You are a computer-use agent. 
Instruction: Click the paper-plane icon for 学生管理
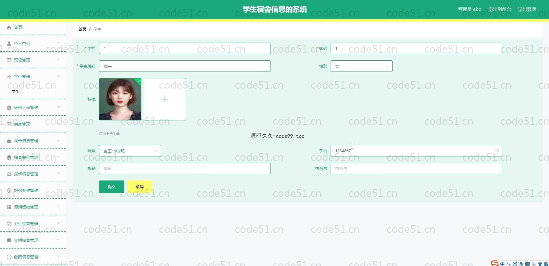[x=9, y=77]
